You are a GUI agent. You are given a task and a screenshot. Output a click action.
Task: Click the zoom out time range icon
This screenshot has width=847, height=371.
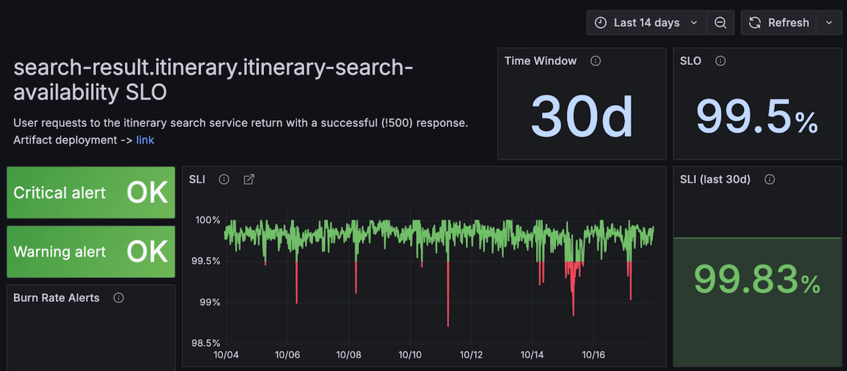click(x=721, y=23)
